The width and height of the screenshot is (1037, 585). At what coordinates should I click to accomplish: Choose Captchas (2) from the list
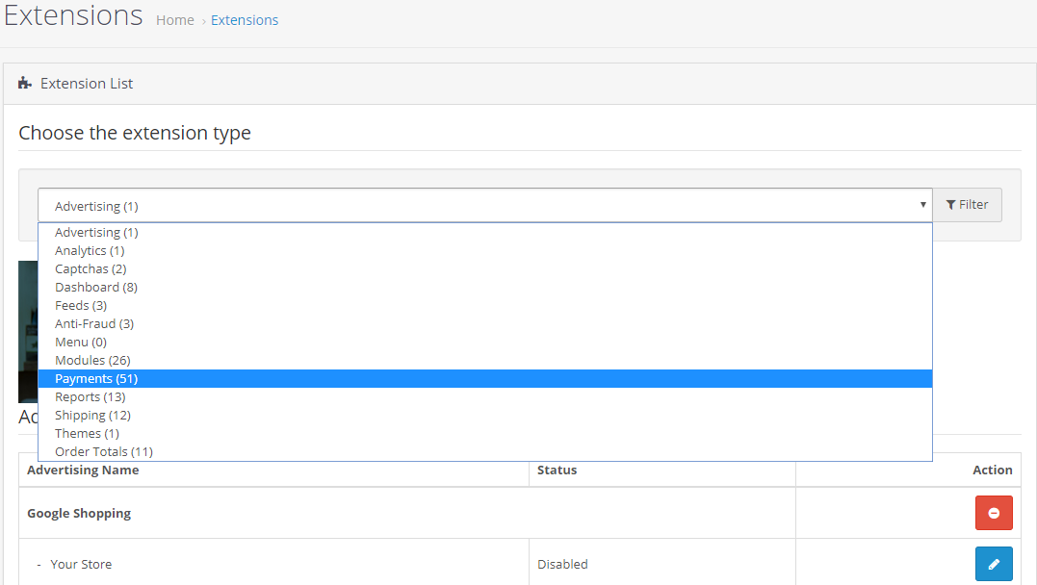coord(484,269)
